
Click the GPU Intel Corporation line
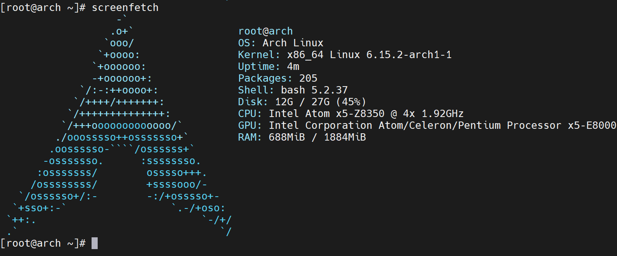(x=427, y=126)
